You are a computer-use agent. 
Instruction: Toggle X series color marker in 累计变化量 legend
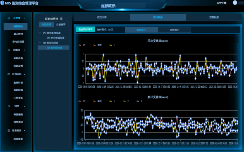pos(138,101)
